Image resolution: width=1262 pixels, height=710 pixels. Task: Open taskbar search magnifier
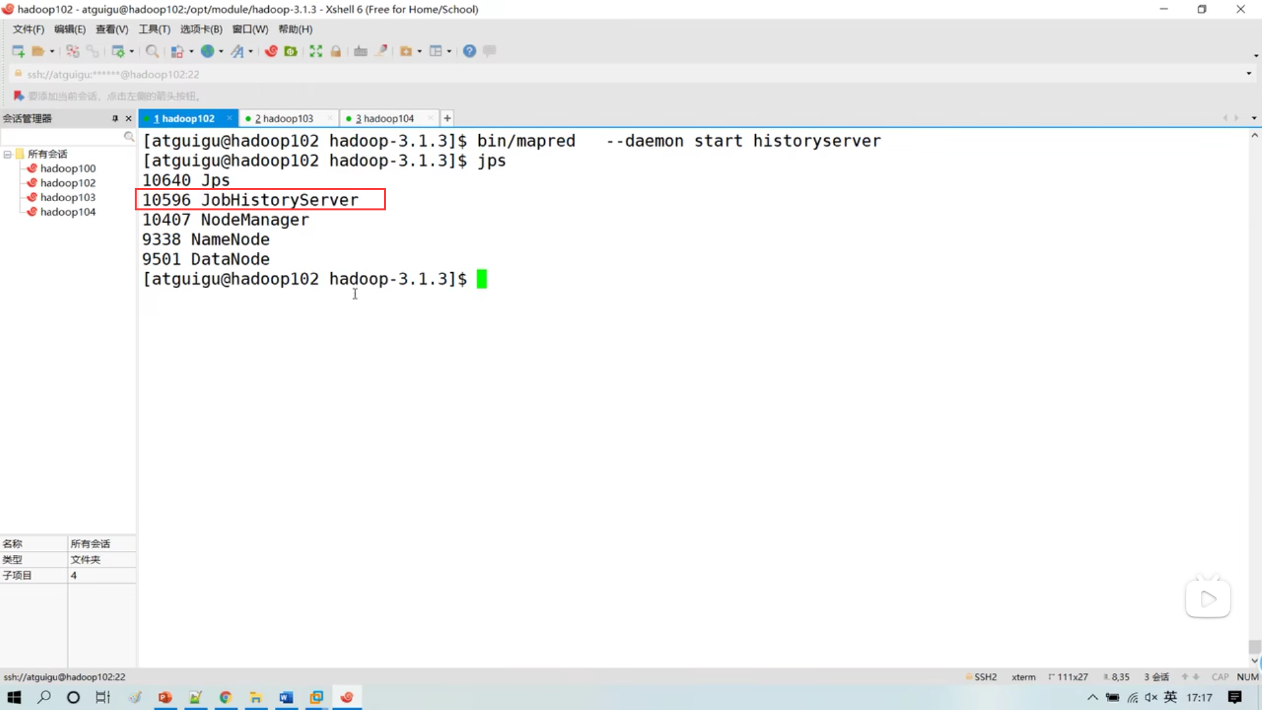(44, 698)
